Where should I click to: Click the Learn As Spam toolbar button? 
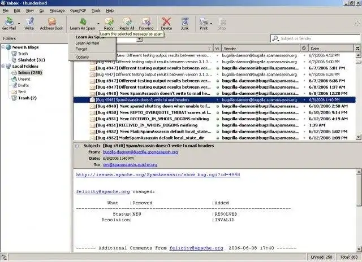point(83,24)
